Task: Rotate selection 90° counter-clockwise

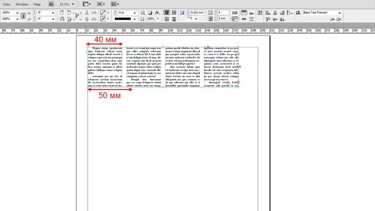Action: coord(69,12)
